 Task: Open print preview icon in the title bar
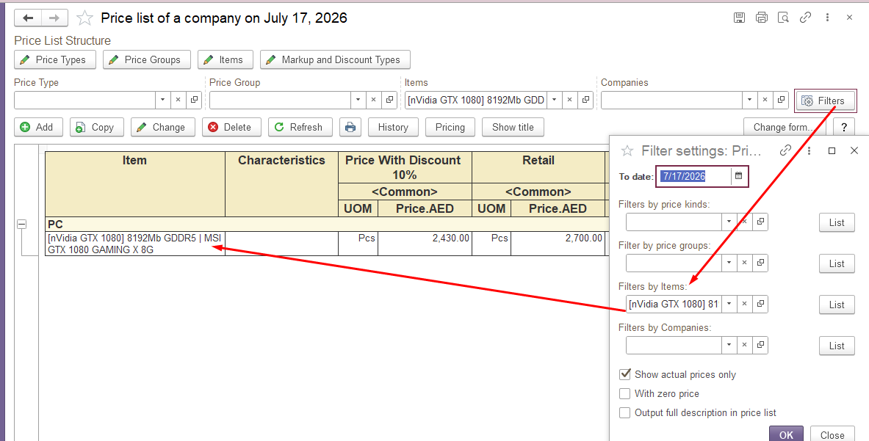click(x=783, y=18)
